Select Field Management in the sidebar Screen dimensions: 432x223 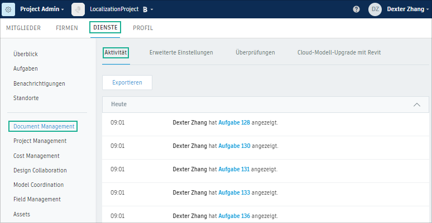pos(37,200)
